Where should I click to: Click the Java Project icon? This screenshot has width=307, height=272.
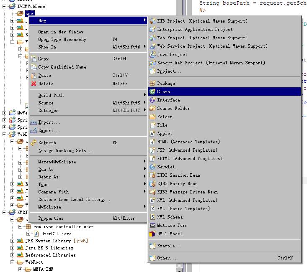[152, 54]
